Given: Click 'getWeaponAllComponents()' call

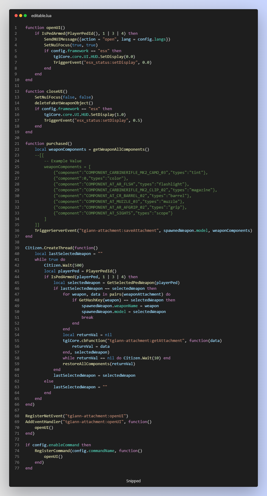Looking at the screenshot, I should (121, 149).
